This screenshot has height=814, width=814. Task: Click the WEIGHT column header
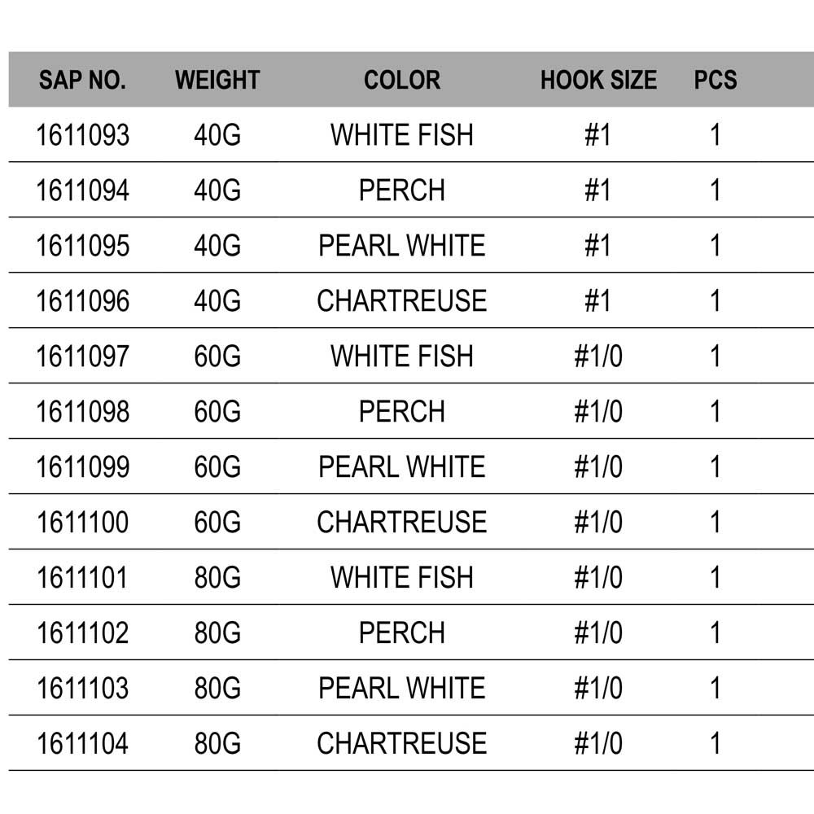coord(217,80)
